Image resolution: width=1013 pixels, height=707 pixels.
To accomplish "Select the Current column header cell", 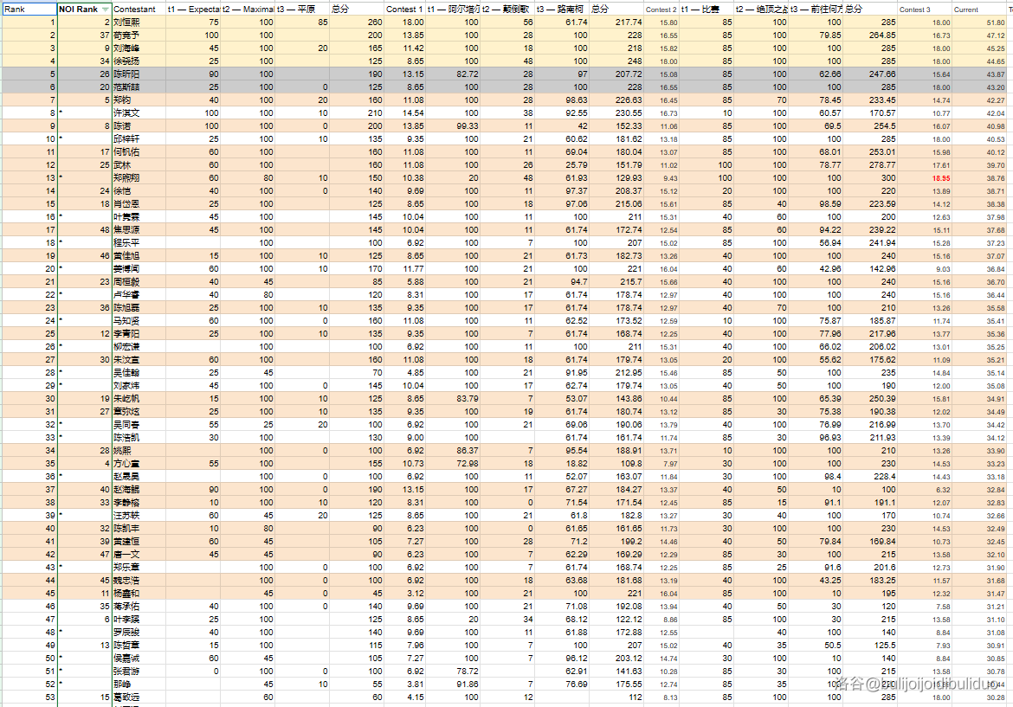I will (x=980, y=10).
